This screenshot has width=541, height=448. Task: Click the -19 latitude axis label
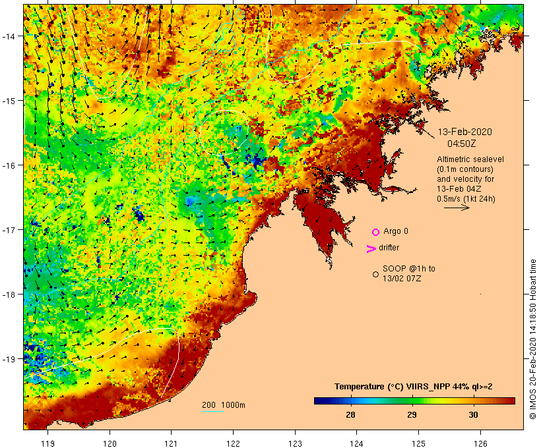[9, 359]
